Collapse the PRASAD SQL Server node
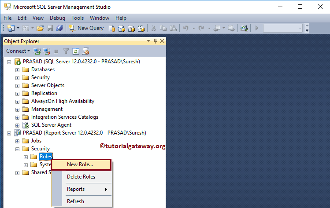The width and height of the screenshot is (330, 208). coord(9,62)
